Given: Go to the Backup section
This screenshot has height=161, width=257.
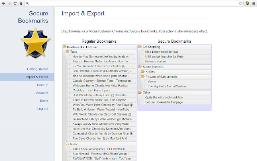Looking at the screenshot, I should pos(43,85).
